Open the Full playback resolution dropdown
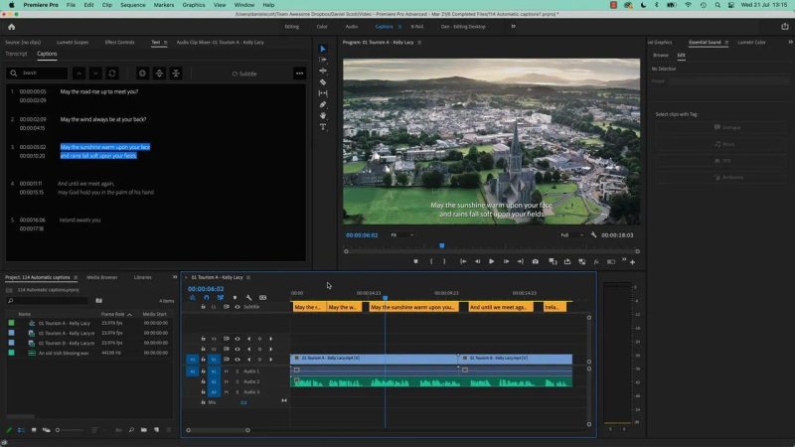This screenshot has height=447, width=795. point(572,235)
